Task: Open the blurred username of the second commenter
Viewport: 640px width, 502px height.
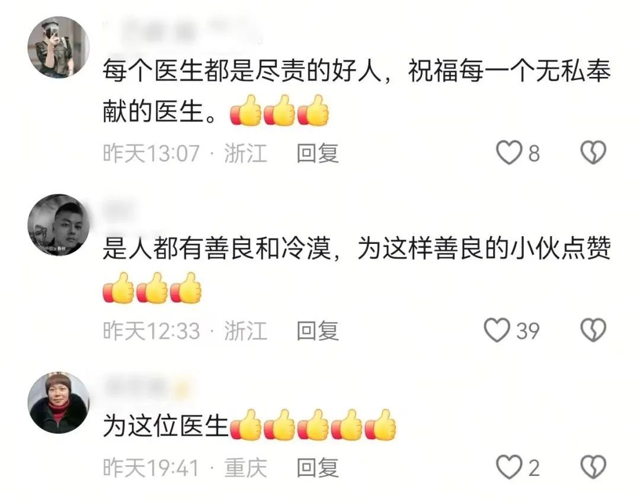Action: 119,212
